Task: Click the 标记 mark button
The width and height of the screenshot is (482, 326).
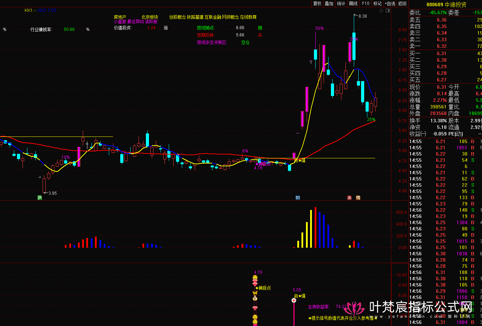Action: (377, 3)
